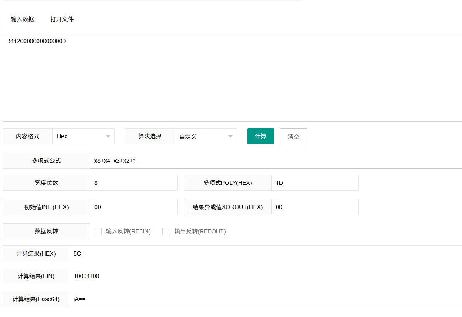
Task: Click the 多项式公式 field x8+x4+x3+x2+1
Action: tap(276, 161)
